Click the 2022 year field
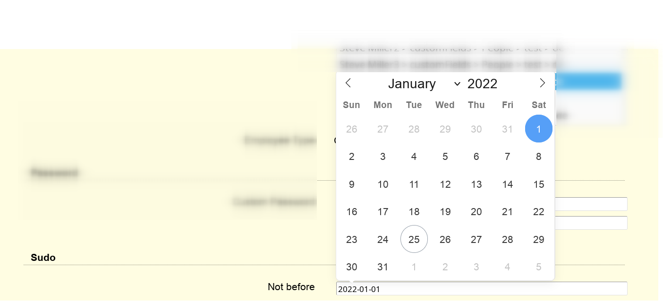Viewport: 663px width, 301px height. click(482, 84)
